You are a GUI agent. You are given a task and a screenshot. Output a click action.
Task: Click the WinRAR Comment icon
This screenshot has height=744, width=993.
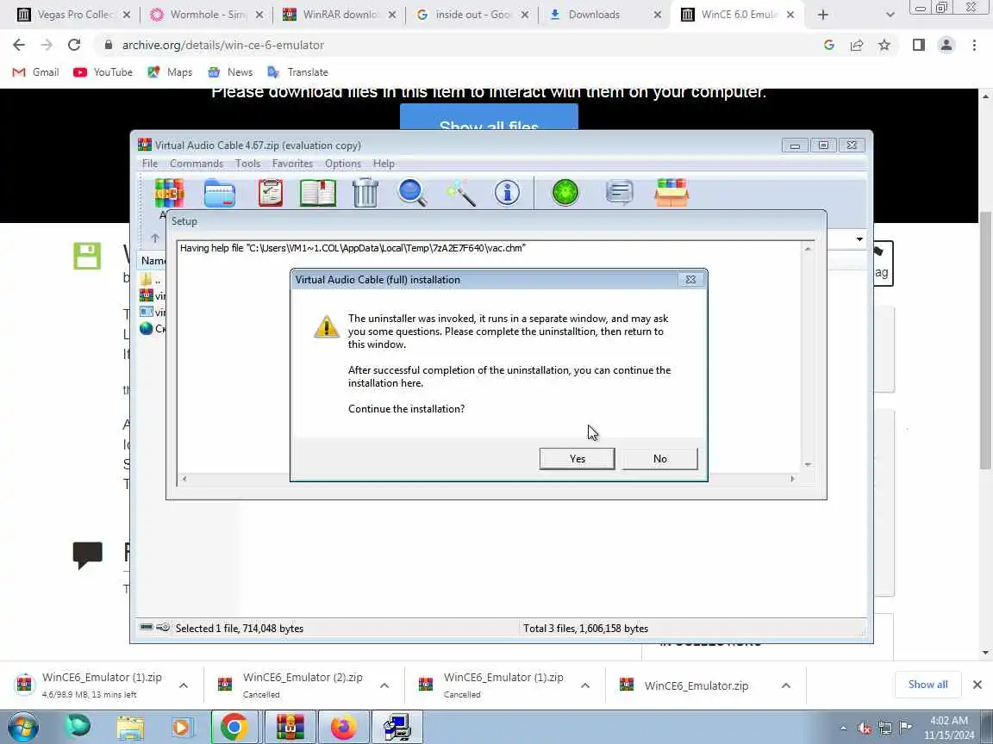(x=620, y=192)
